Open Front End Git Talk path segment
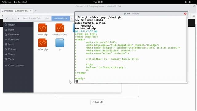 pyautogui.click(x=31, y=18)
